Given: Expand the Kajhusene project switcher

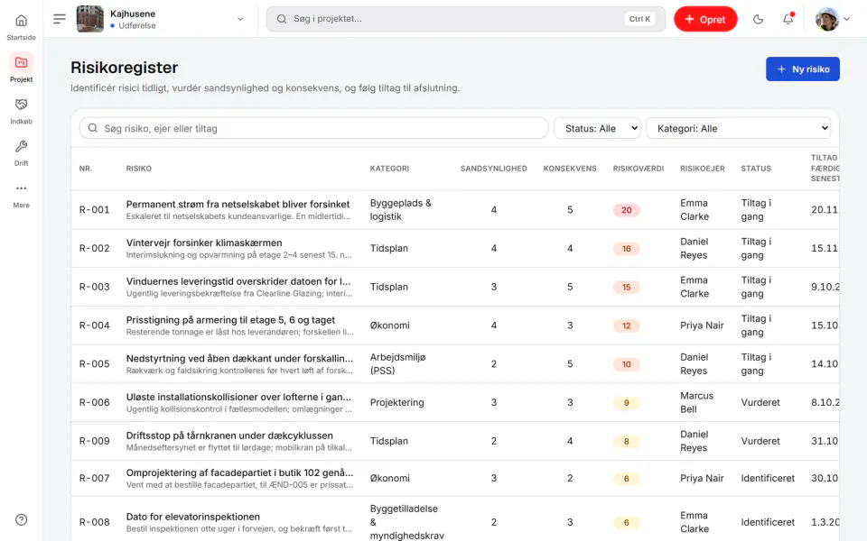Looking at the screenshot, I should pos(240,19).
